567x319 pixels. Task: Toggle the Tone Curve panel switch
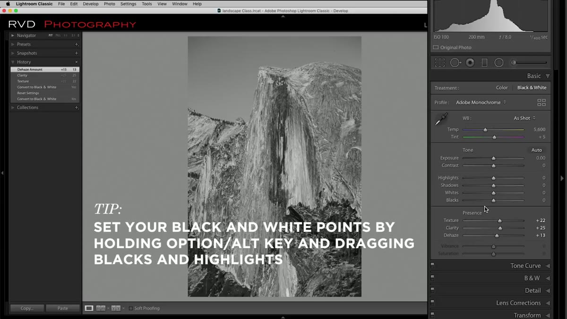(x=432, y=266)
